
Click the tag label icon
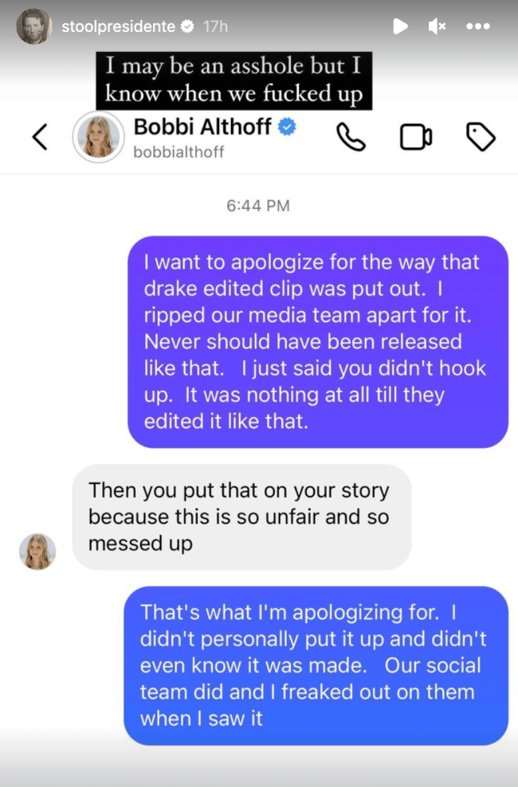click(x=481, y=136)
